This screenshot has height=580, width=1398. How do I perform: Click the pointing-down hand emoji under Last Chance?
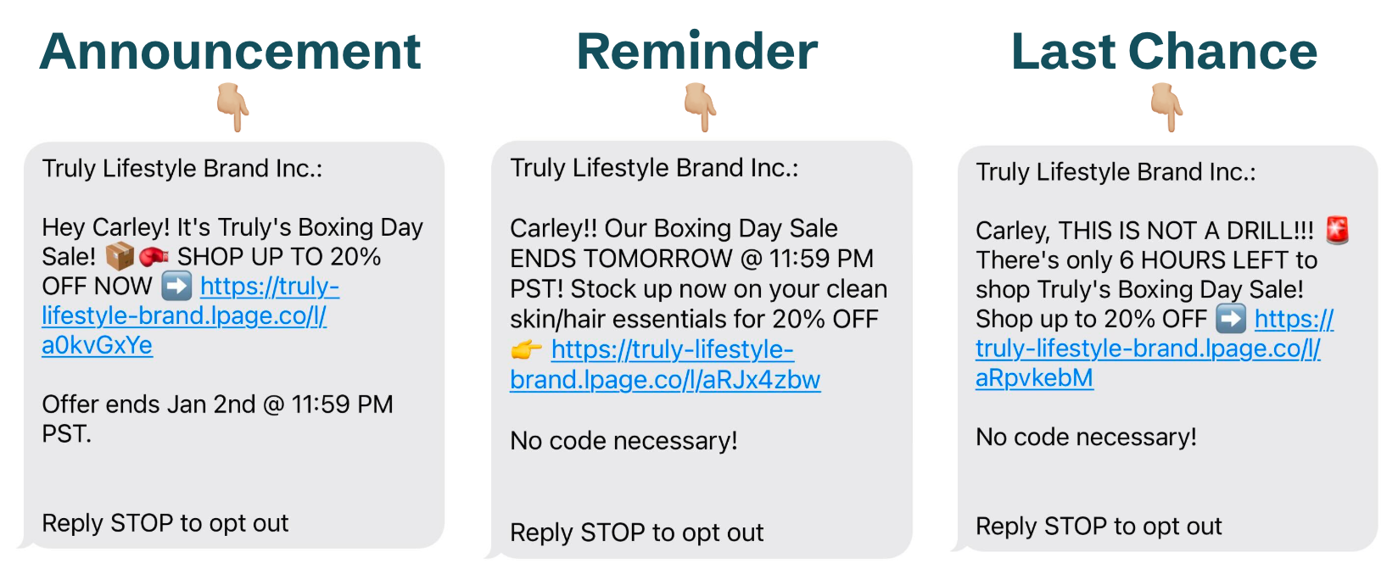click(x=1167, y=107)
